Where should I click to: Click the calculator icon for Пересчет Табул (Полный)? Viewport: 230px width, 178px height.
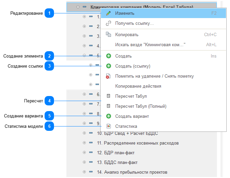(108, 106)
